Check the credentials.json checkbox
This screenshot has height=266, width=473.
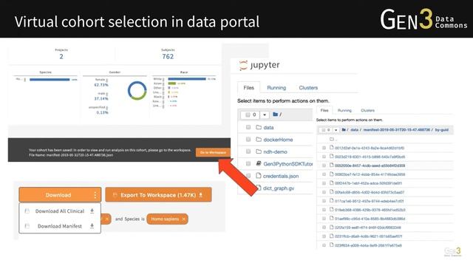[248, 176]
